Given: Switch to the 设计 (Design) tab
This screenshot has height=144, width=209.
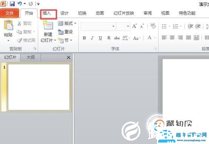Looking at the screenshot, I should [x=64, y=13].
